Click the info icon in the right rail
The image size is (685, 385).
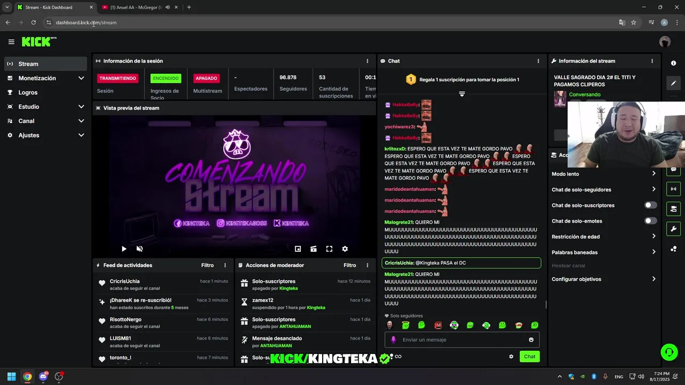pos(673,63)
